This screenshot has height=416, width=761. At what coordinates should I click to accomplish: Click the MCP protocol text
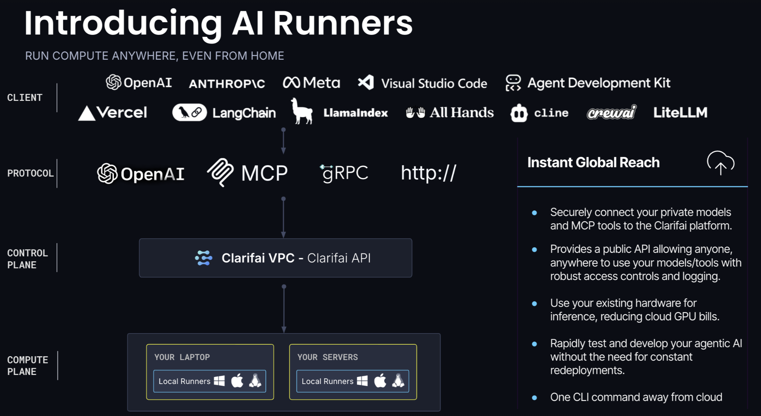pos(264,173)
